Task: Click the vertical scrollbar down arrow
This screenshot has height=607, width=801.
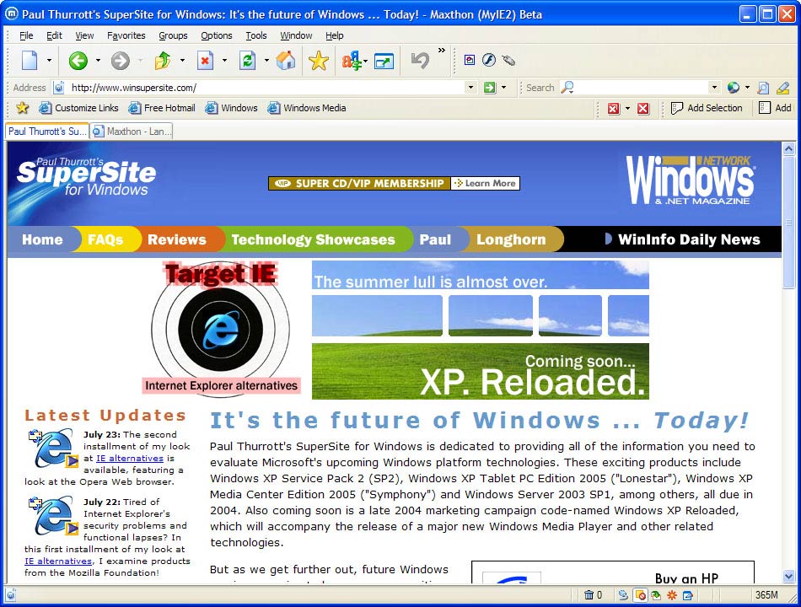Action: point(788,577)
